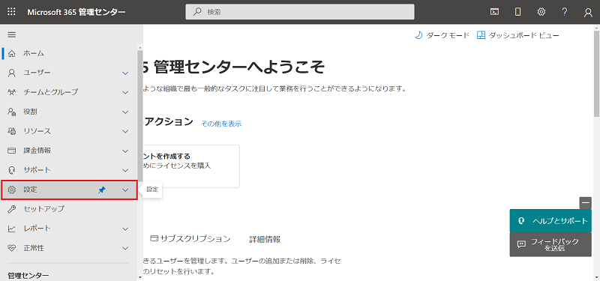The width and height of the screenshot is (600, 281).
Task: Switch to the 詳細情報 tab
Action: (265, 239)
